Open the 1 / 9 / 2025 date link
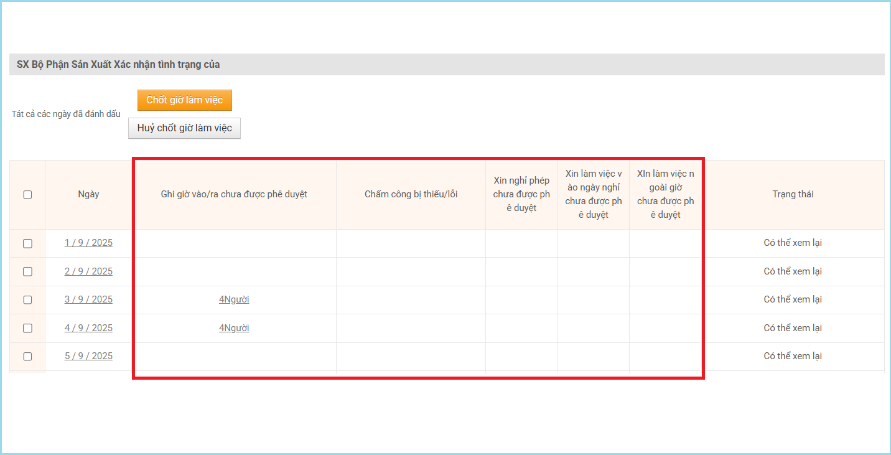This screenshot has height=455, width=891. point(88,243)
